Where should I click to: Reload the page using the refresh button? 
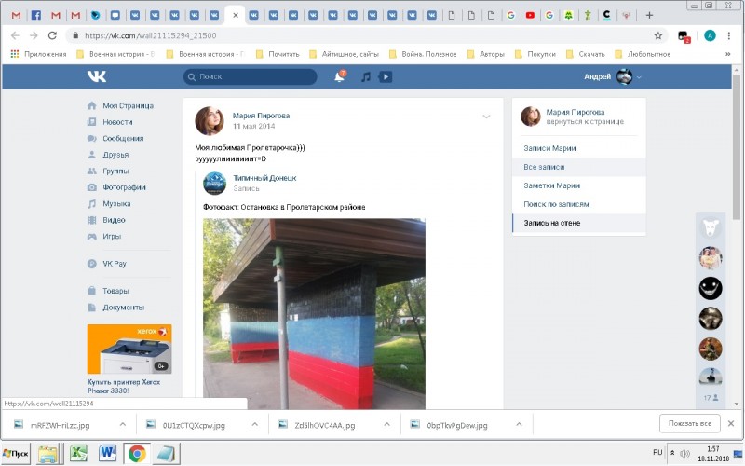pyautogui.click(x=54, y=35)
